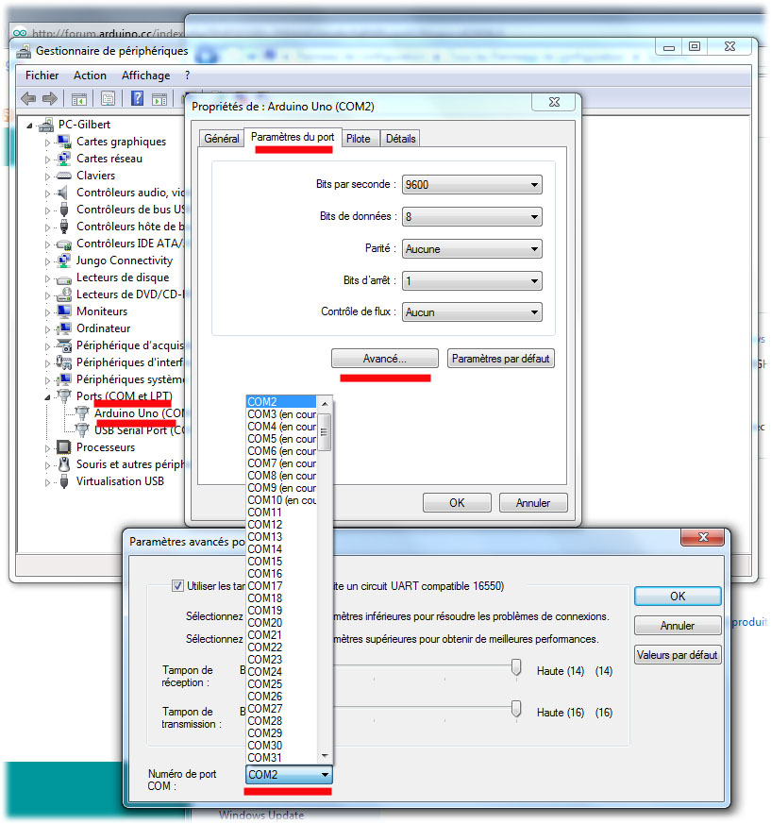Click the Forward navigation arrow
Image resolution: width=771 pixels, height=824 pixels.
(49, 98)
